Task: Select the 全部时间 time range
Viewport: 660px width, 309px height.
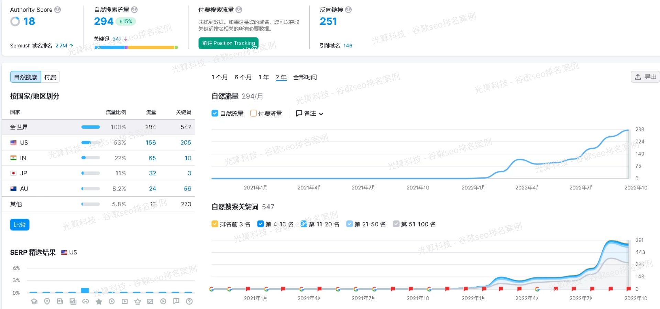Action: point(305,77)
